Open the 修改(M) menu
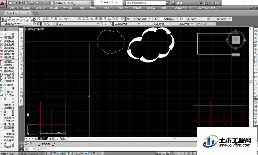The image size is (258, 155). (123, 8)
